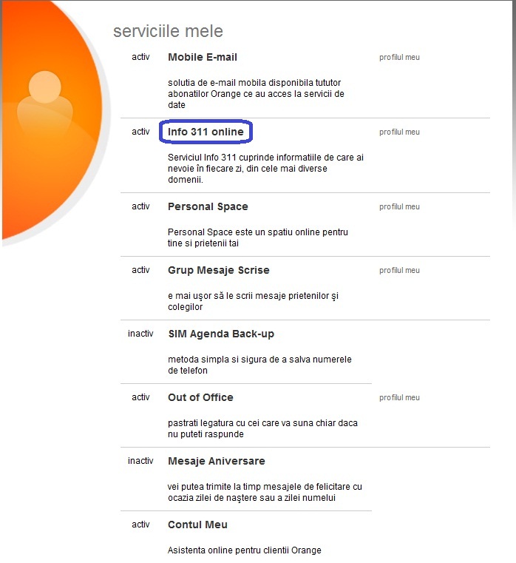Viewport: 516px width, 563px height.
Task: Click 'profilul meu' link for Personal Space
Action: 399,207
